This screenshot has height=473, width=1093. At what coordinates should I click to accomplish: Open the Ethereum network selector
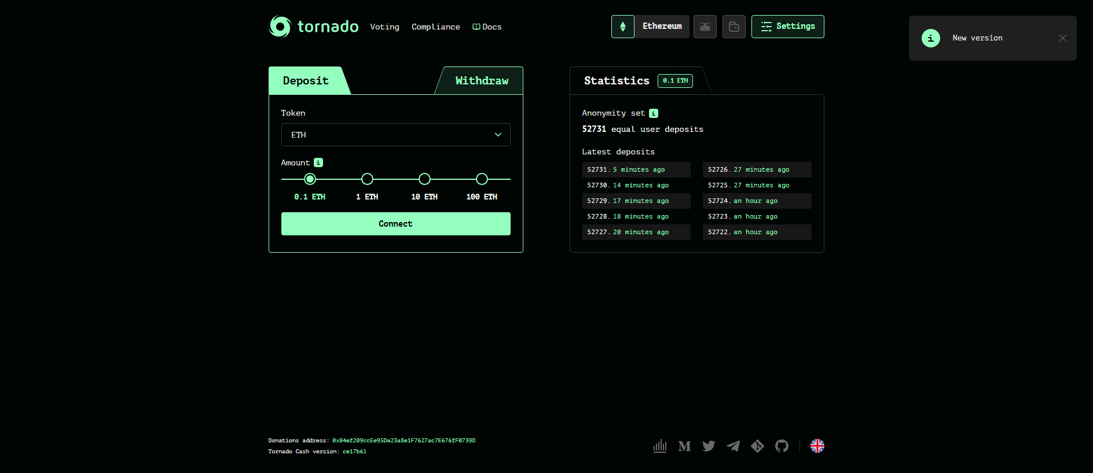pos(662,27)
